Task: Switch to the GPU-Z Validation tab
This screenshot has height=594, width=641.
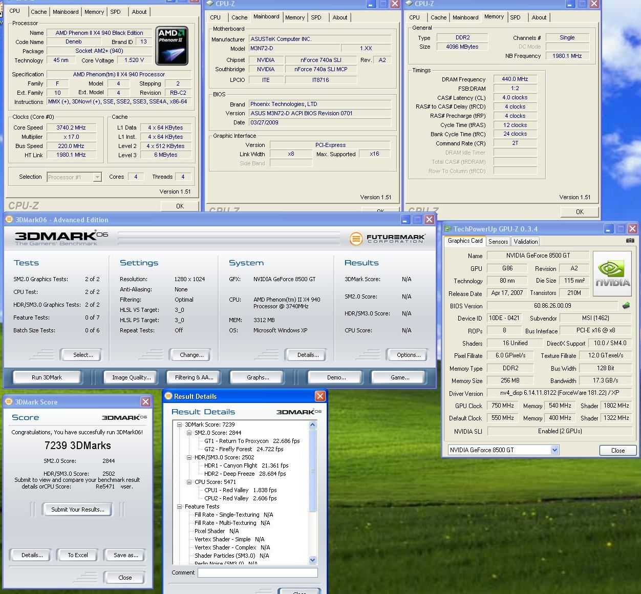Action: coord(526,242)
